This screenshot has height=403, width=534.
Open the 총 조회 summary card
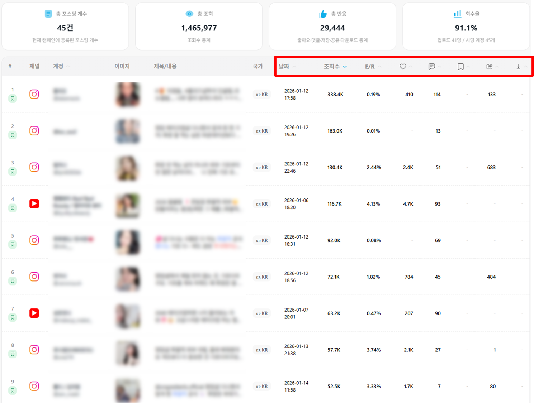click(199, 27)
